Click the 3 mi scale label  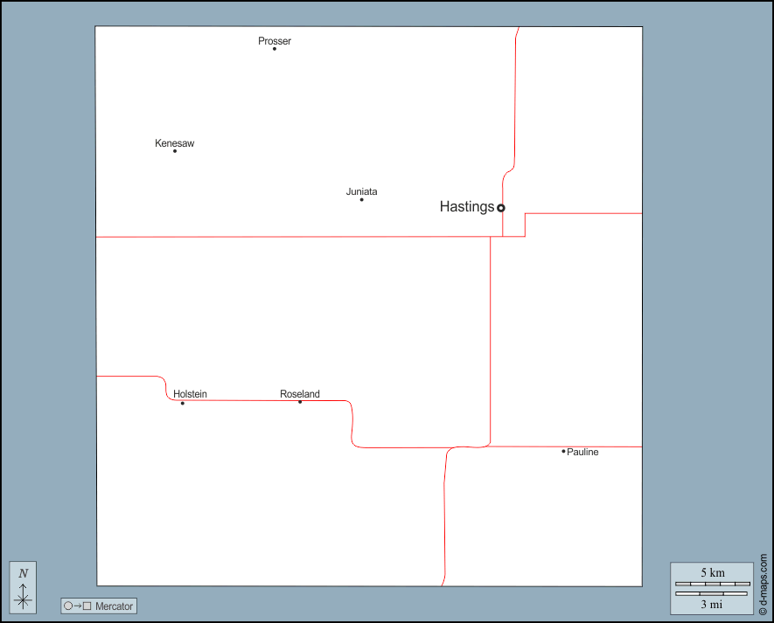(711, 605)
